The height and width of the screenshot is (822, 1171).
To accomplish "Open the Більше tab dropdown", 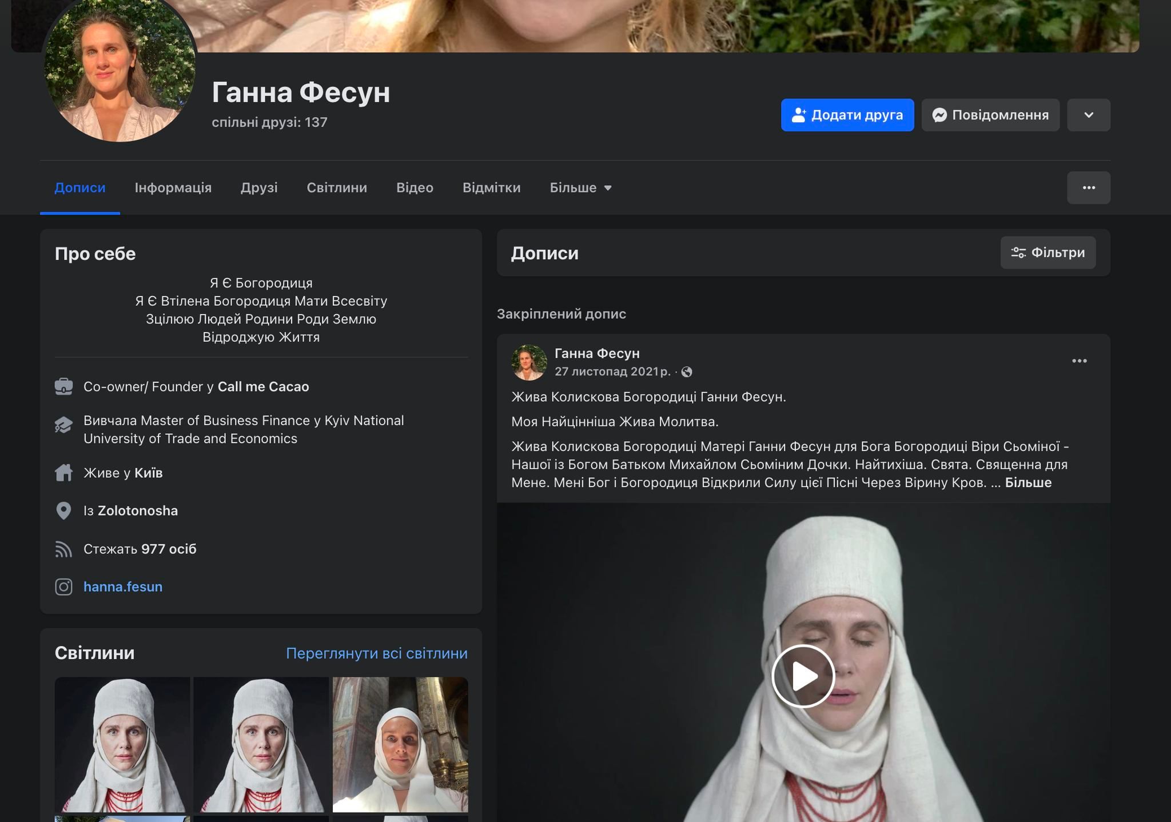I will (x=580, y=187).
